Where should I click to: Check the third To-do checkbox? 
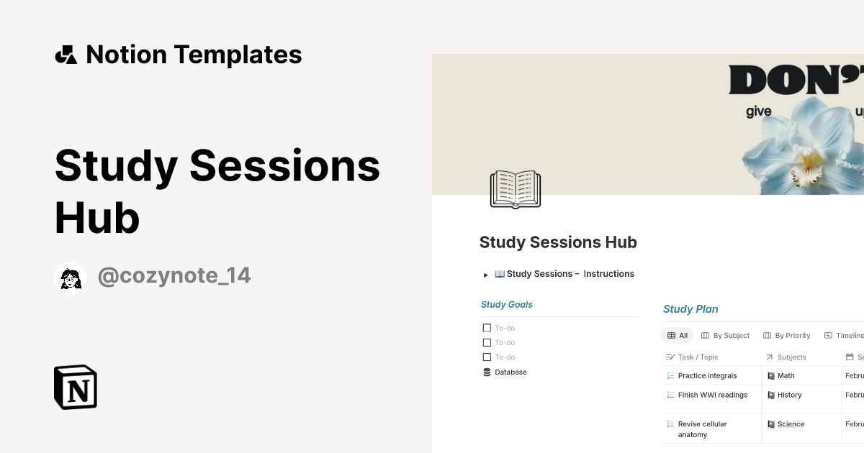pos(487,357)
